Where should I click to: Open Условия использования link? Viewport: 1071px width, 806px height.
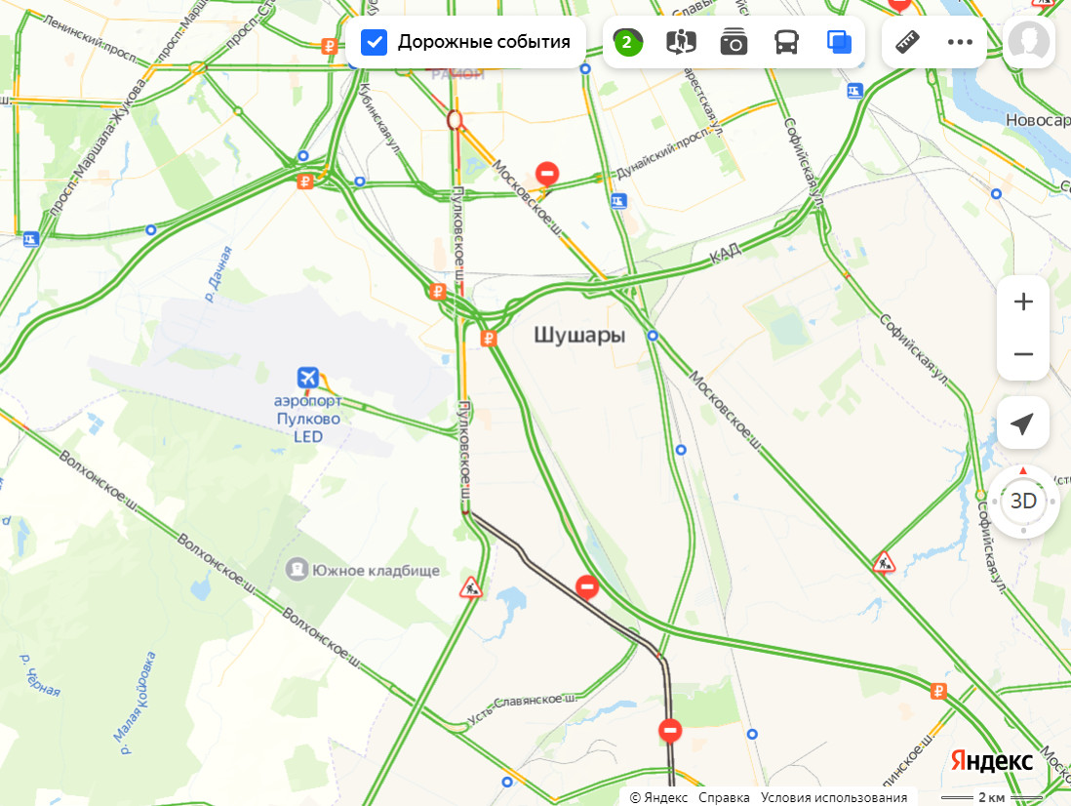[x=834, y=797]
